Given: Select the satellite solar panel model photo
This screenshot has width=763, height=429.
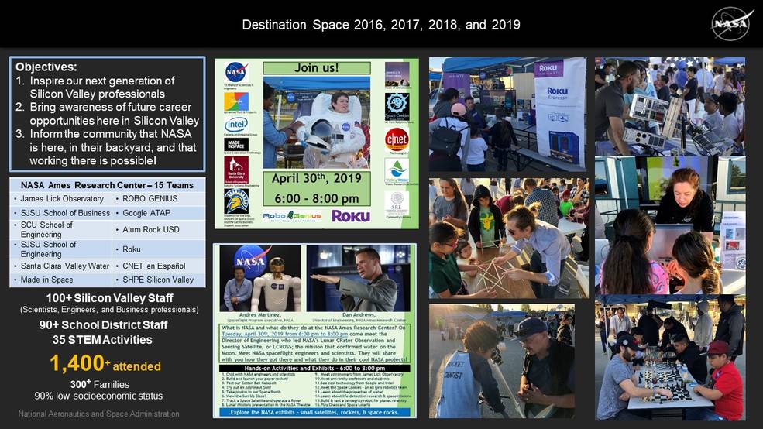Looking at the screenshot, I should (669, 106).
